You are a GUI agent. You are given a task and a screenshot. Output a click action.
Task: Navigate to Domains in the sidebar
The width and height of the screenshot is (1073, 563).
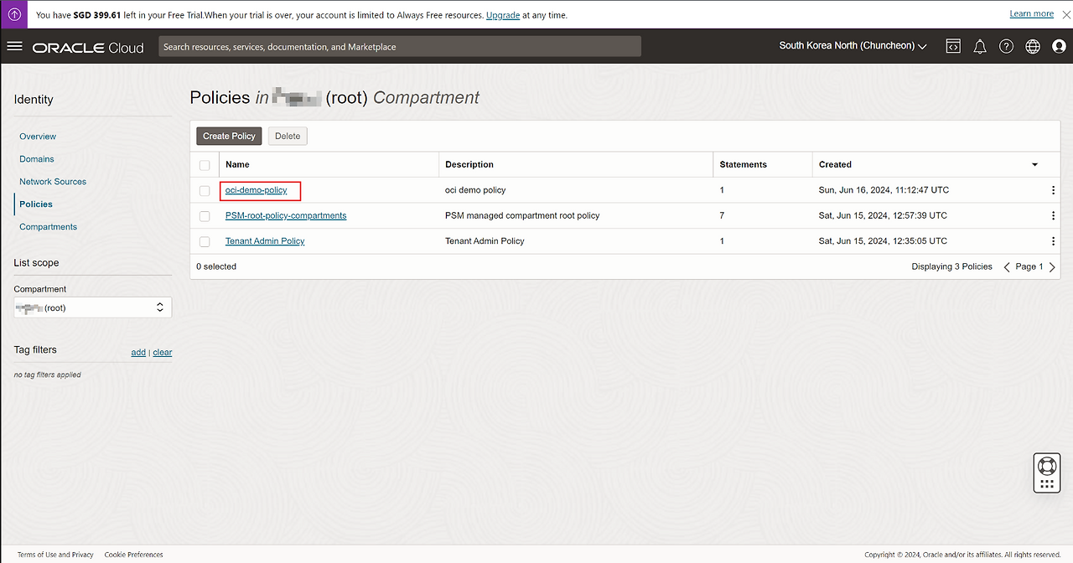[37, 159]
